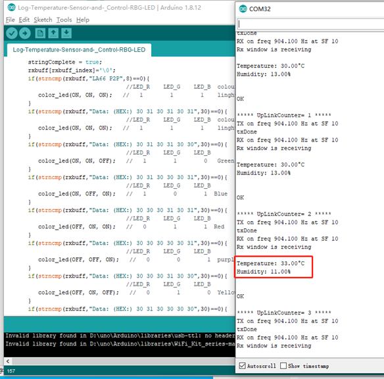This screenshot has width=384, height=379.
Task: Open a sketch using the Open icon
Action: (x=53, y=34)
